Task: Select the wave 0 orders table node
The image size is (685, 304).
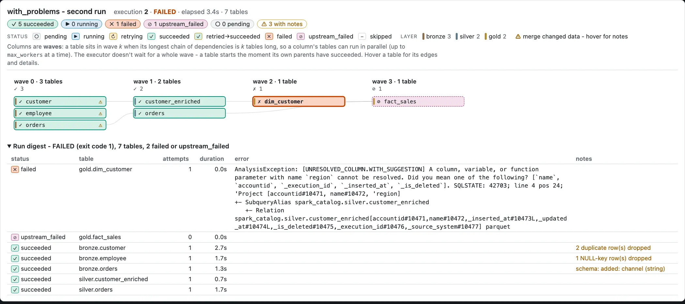Action: [x=60, y=125]
